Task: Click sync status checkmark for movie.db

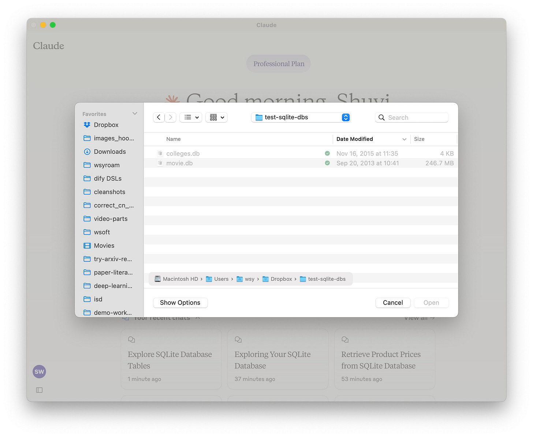Action: pyautogui.click(x=327, y=163)
